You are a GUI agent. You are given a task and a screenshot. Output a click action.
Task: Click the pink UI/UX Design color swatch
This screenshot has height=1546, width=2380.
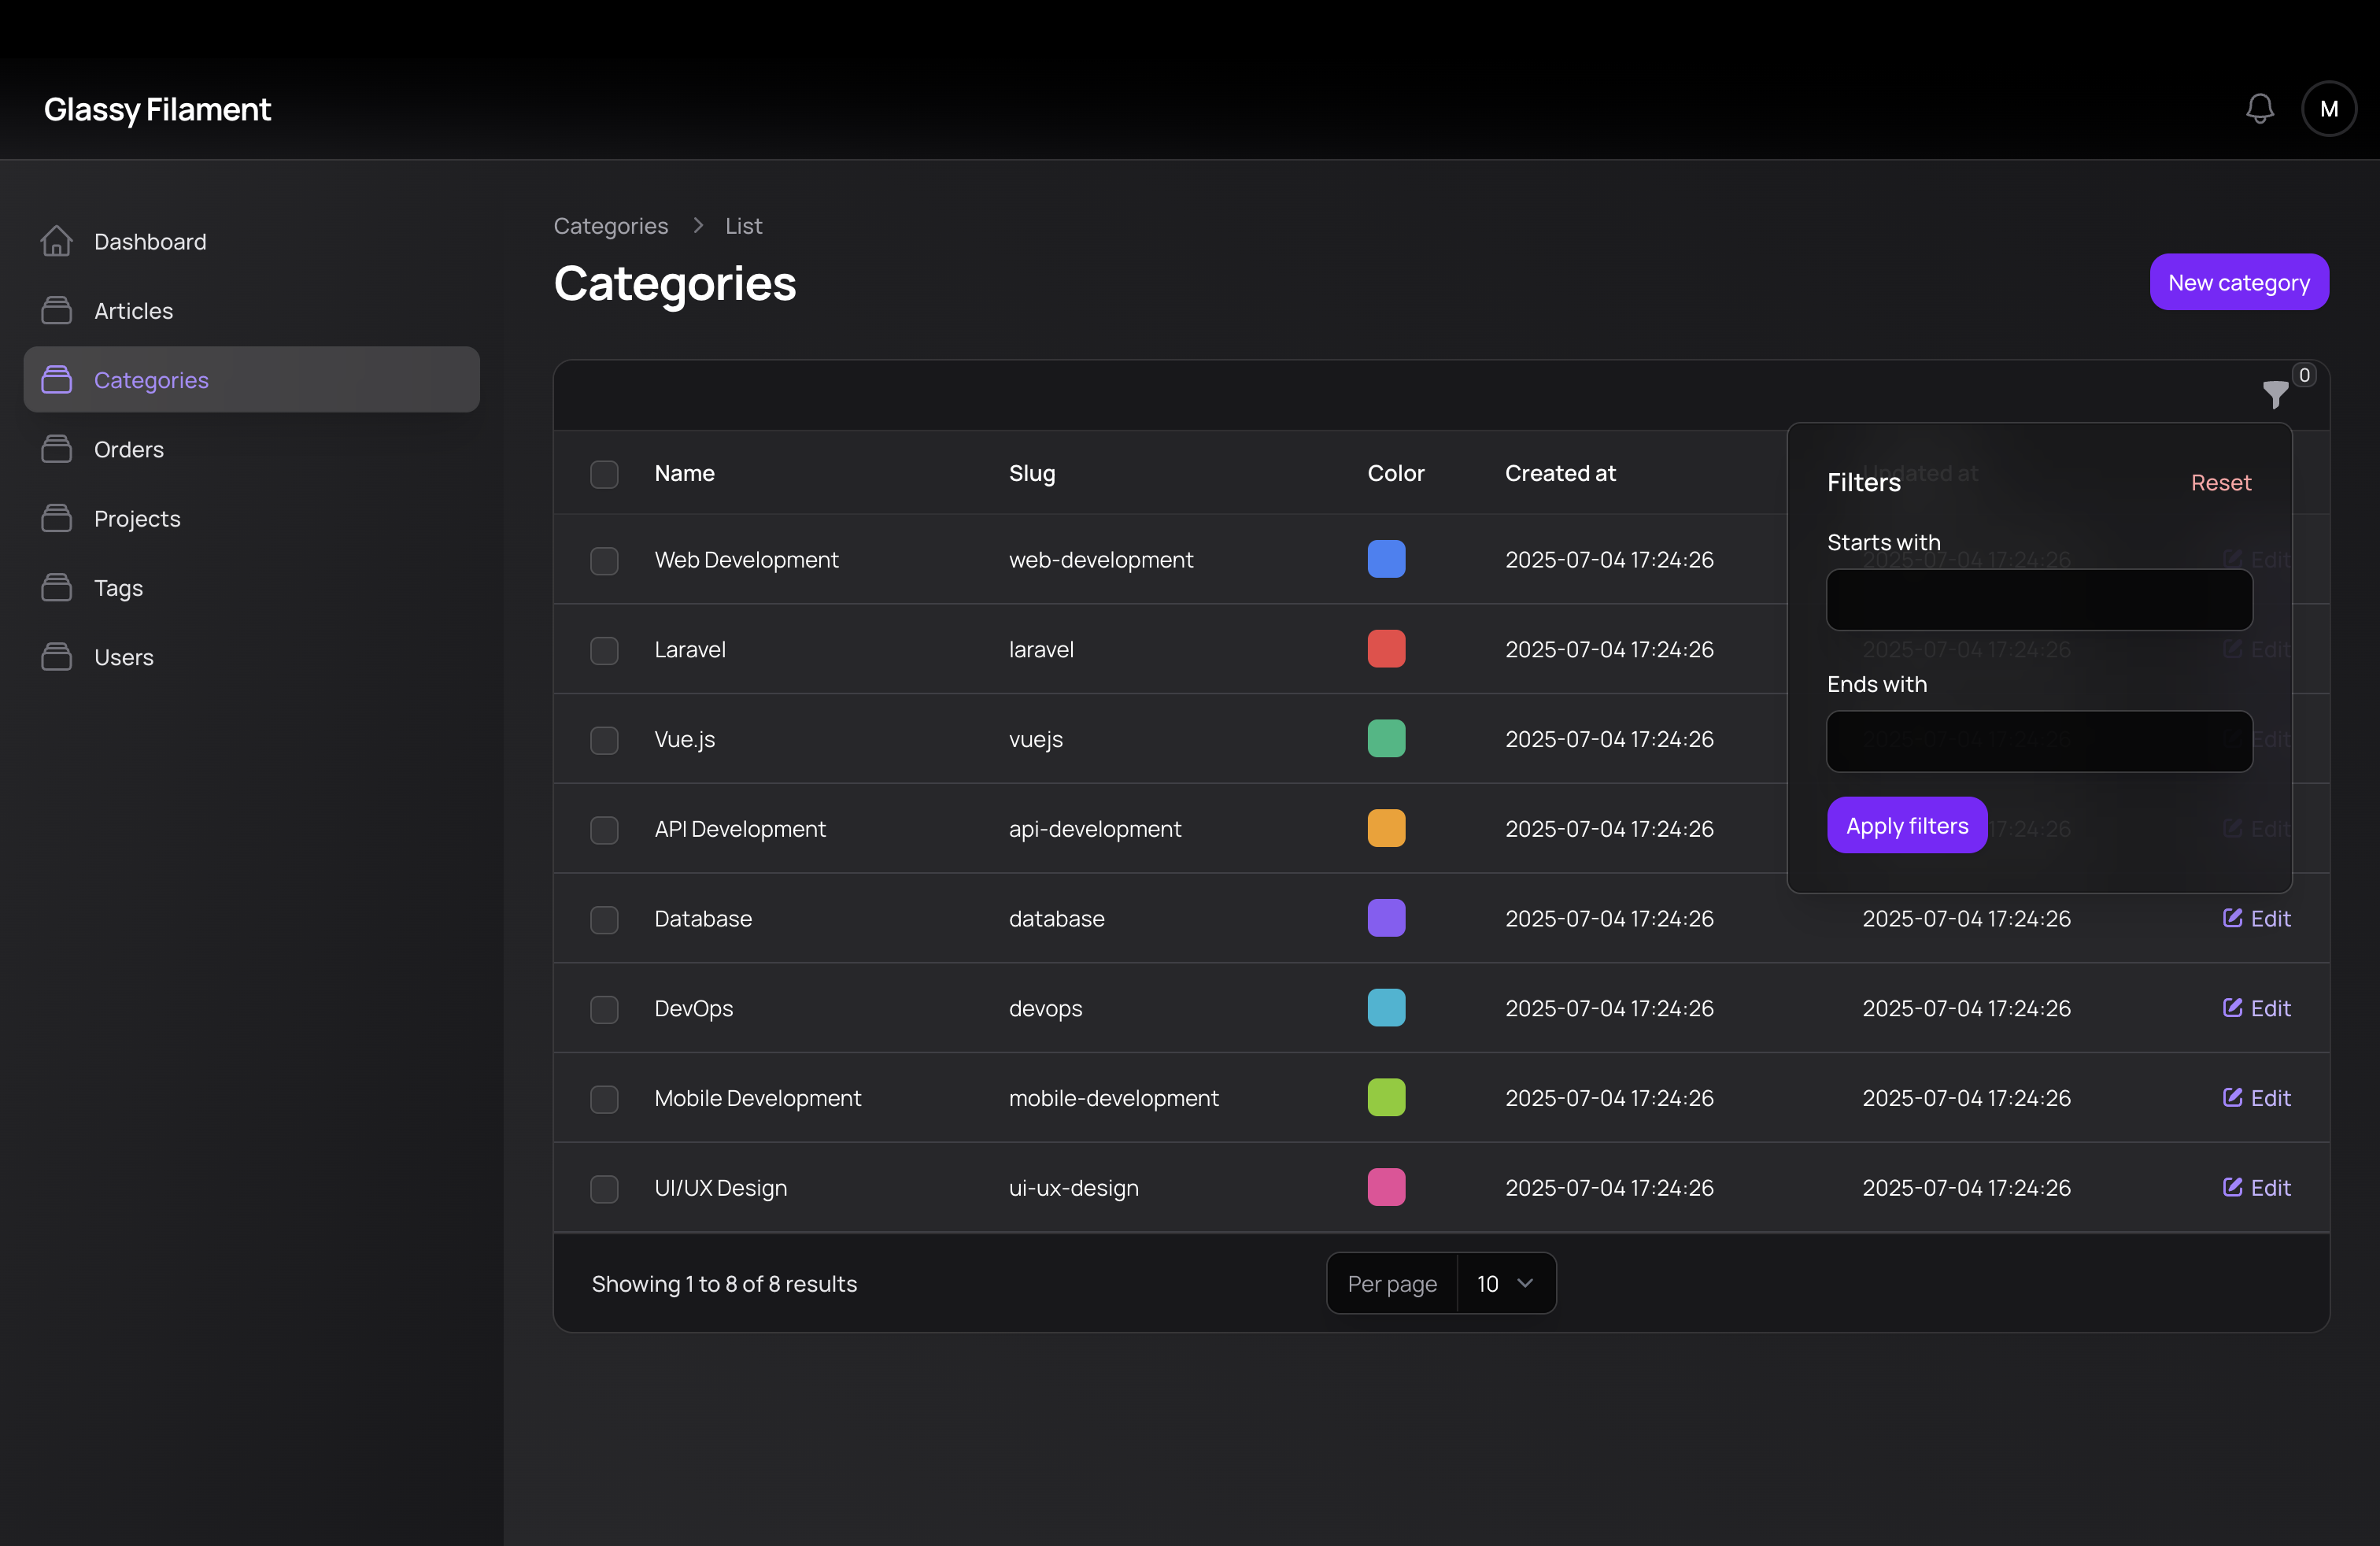pos(1386,1187)
